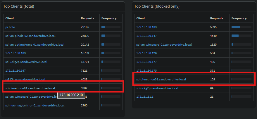Click the 2760 requests value

[84, 105]
